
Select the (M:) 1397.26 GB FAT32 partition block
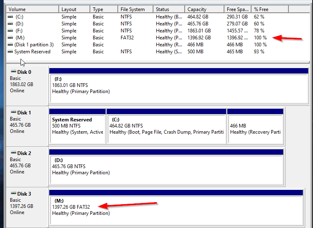point(176,207)
